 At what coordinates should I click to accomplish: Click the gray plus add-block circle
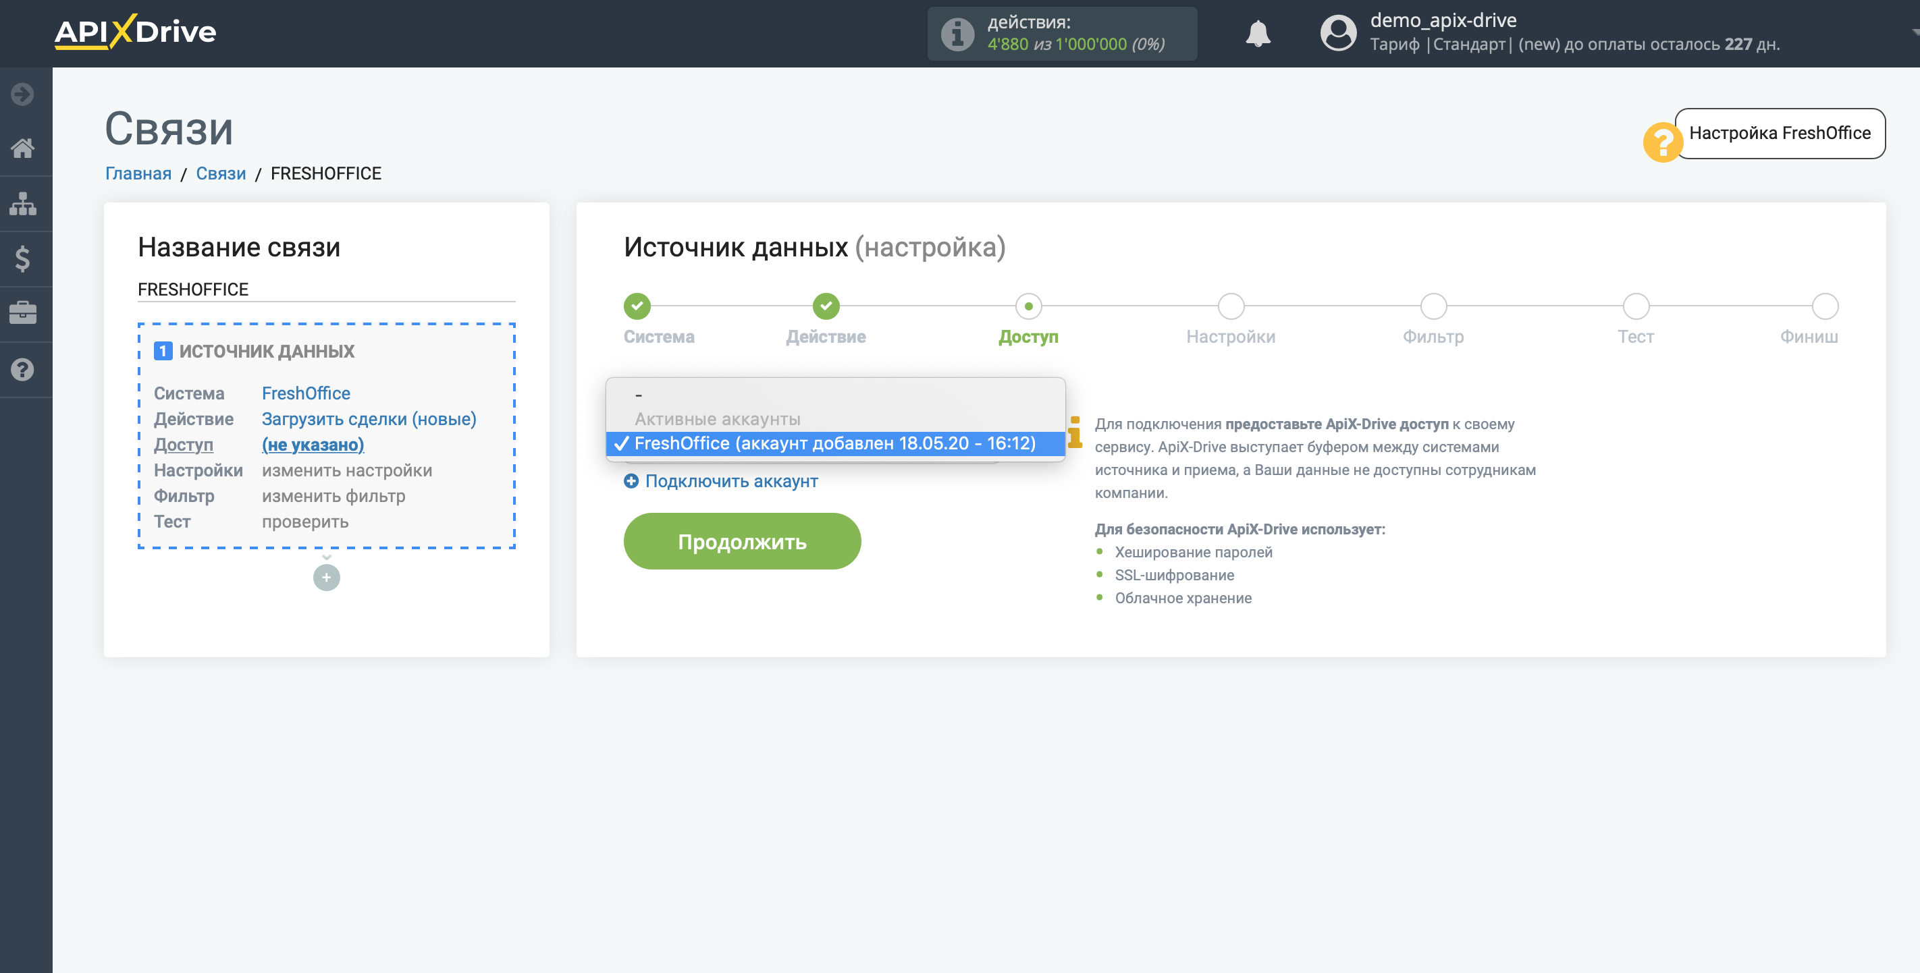[x=327, y=578]
